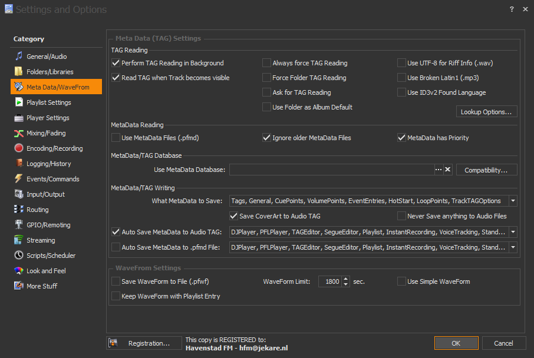Check Use Broken Latin1 (.mp3)
Screen dimensions: 534x358
click(401, 78)
